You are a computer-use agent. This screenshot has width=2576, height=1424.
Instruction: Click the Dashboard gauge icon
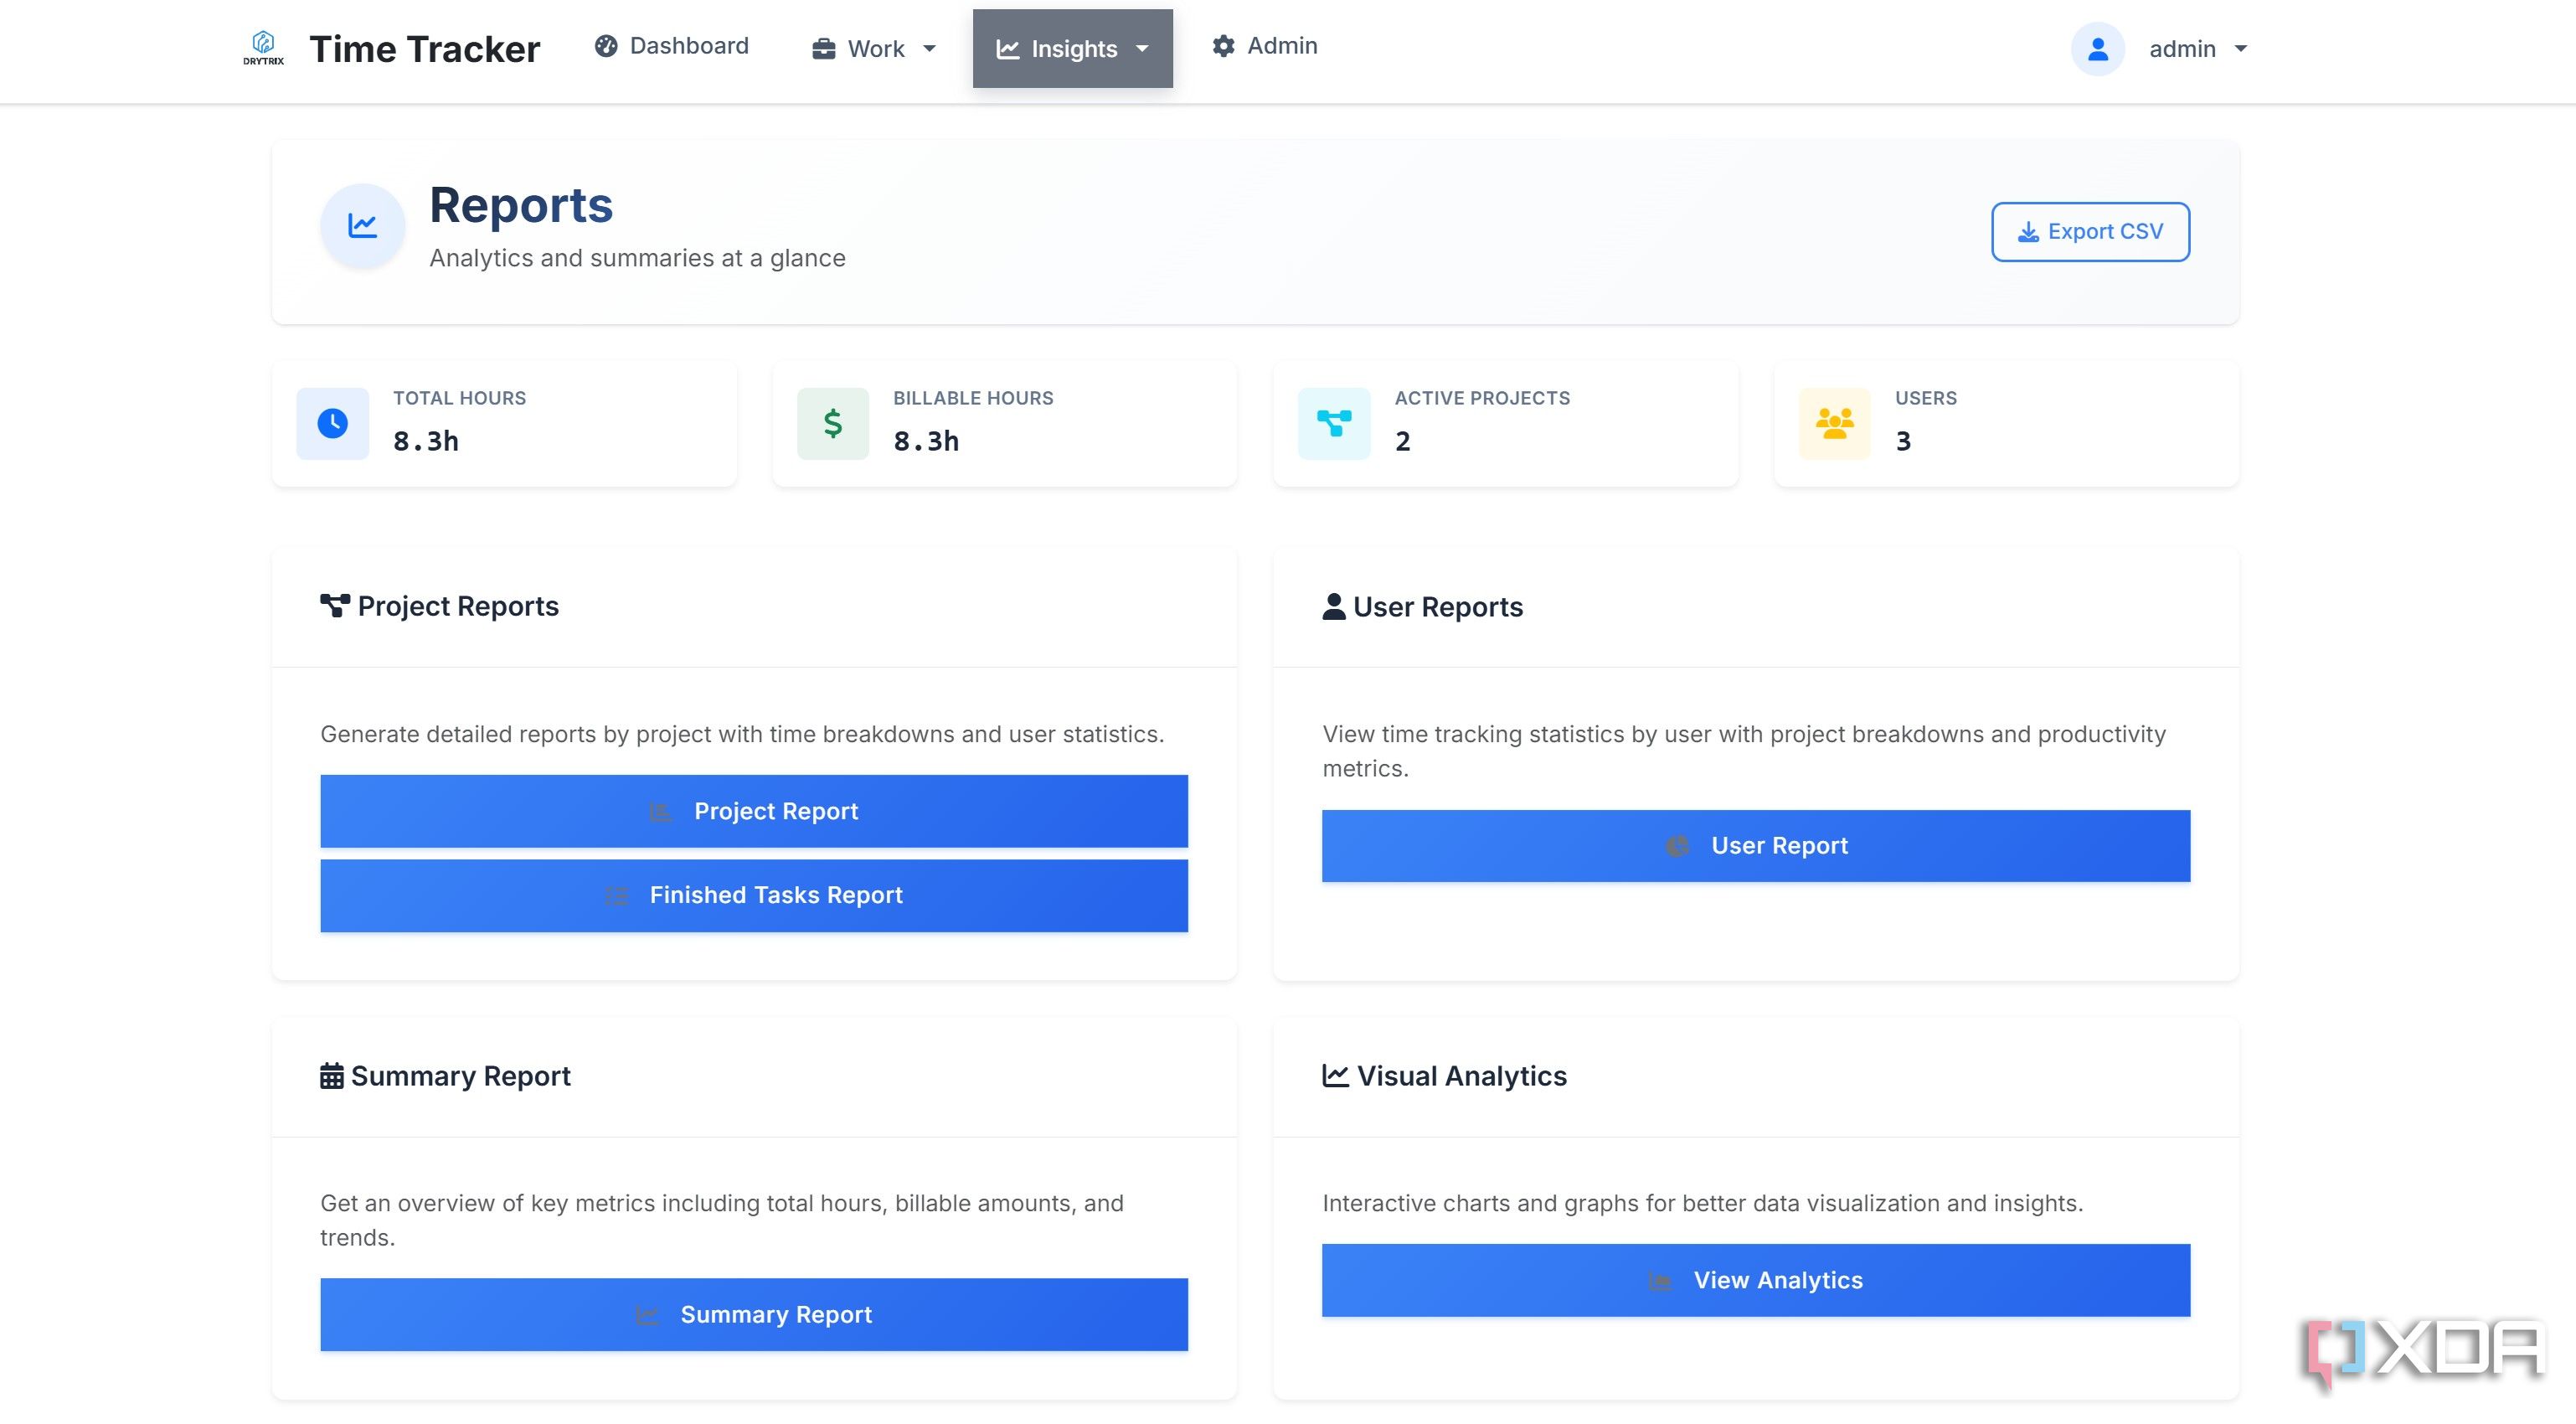pyautogui.click(x=606, y=46)
